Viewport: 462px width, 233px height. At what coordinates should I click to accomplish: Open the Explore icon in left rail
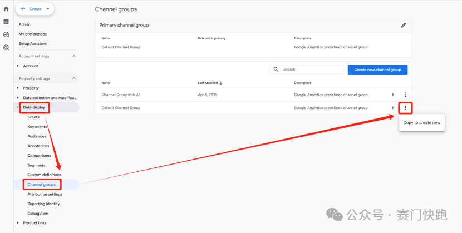[6, 34]
